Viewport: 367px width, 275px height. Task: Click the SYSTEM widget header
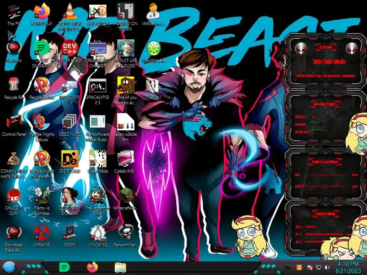325,104
